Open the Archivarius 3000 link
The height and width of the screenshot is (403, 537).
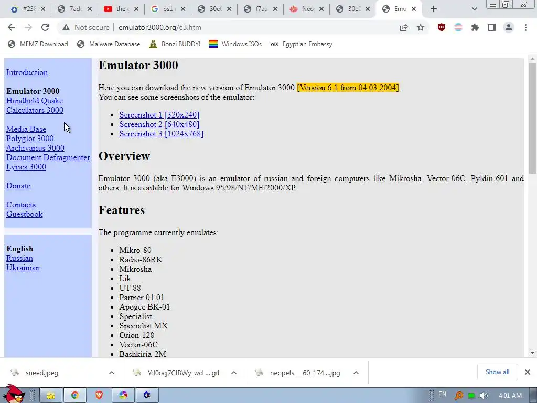(35, 148)
